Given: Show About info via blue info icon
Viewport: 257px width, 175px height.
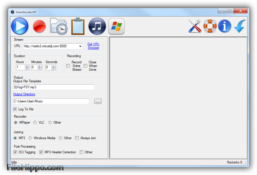Looking at the screenshot, I should pos(224,26).
